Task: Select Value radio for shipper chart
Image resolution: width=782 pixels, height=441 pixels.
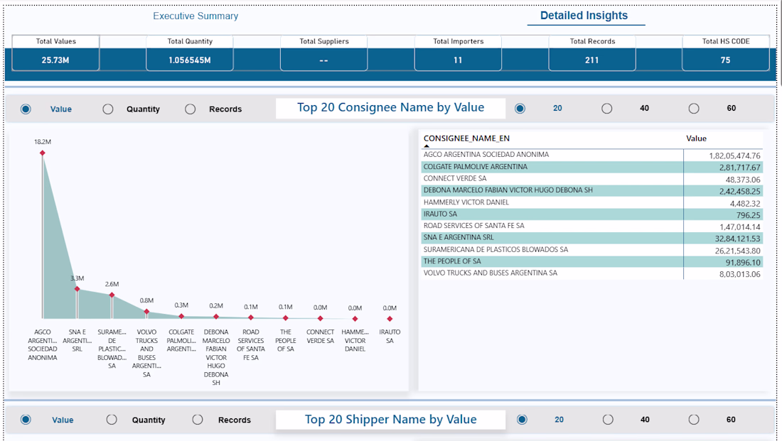Action: (x=26, y=420)
